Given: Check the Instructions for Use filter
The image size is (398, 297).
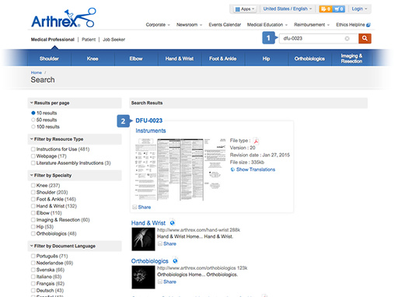Looking at the screenshot, I should tap(33, 149).
